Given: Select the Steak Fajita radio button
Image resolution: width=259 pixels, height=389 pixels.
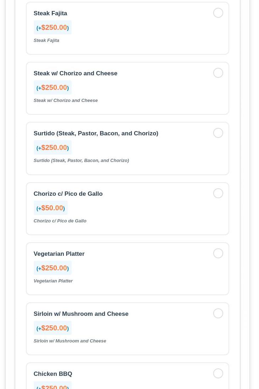Looking at the screenshot, I should coord(218,13).
